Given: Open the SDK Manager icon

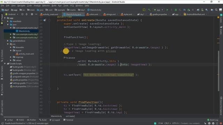Looking at the screenshot, I should point(207,10).
